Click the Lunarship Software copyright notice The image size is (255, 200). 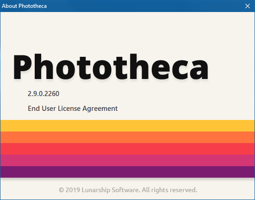point(128,190)
